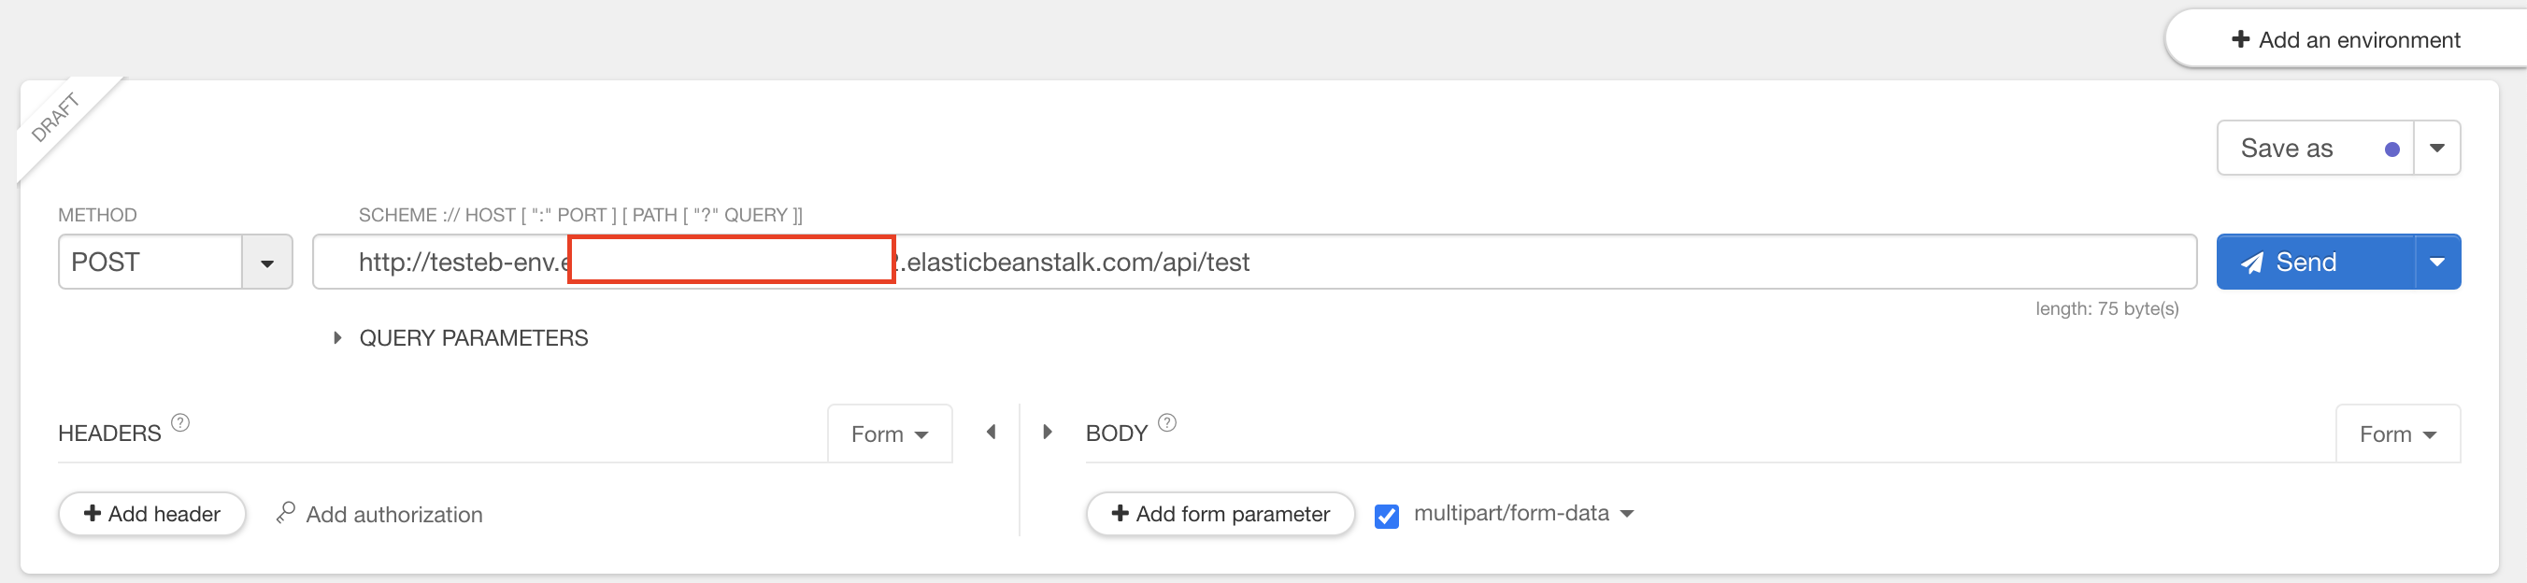
Task: Open the POST method dropdown arrow
Action: coord(267,262)
